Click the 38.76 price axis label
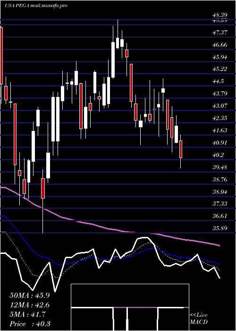Screen dimensions: 236x331 click(x=219, y=180)
